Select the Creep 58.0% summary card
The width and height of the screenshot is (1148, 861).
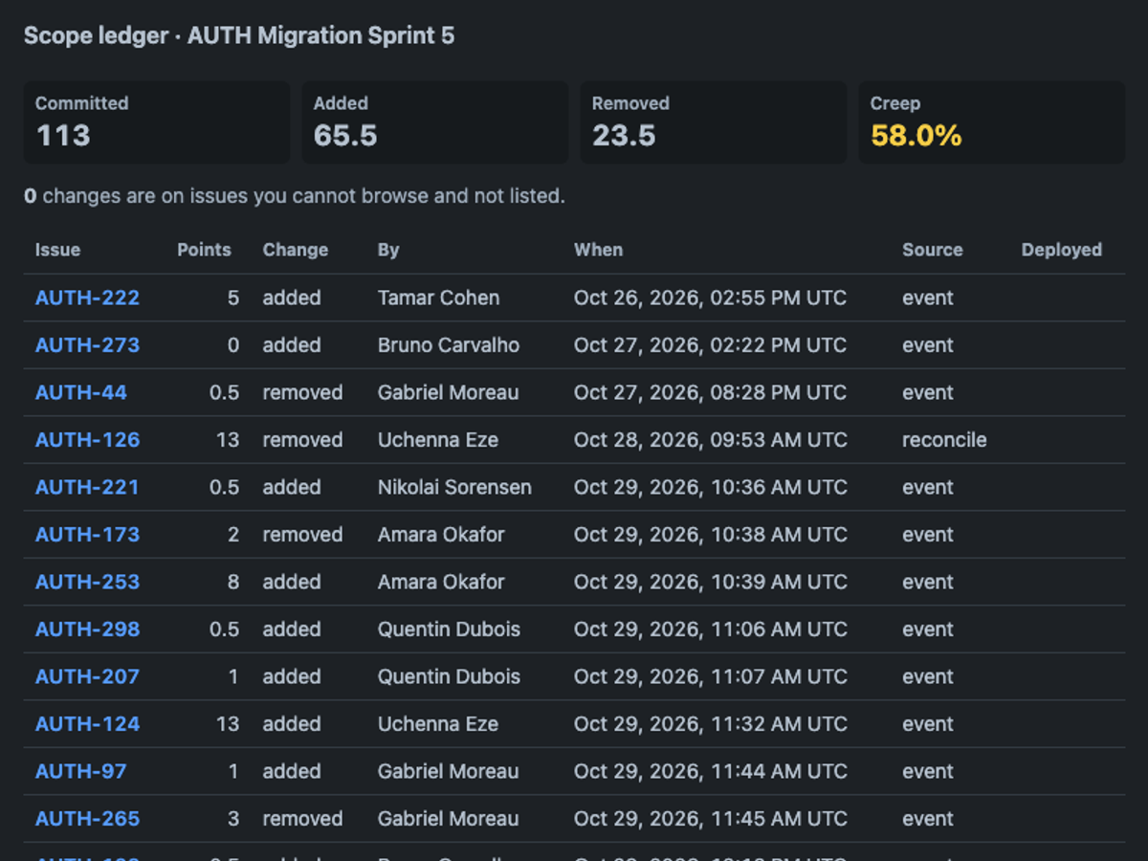[x=992, y=122]
